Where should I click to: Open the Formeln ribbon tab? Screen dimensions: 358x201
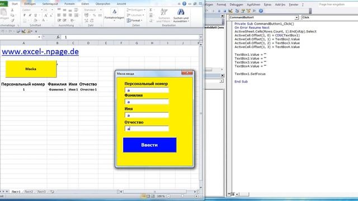69,4
